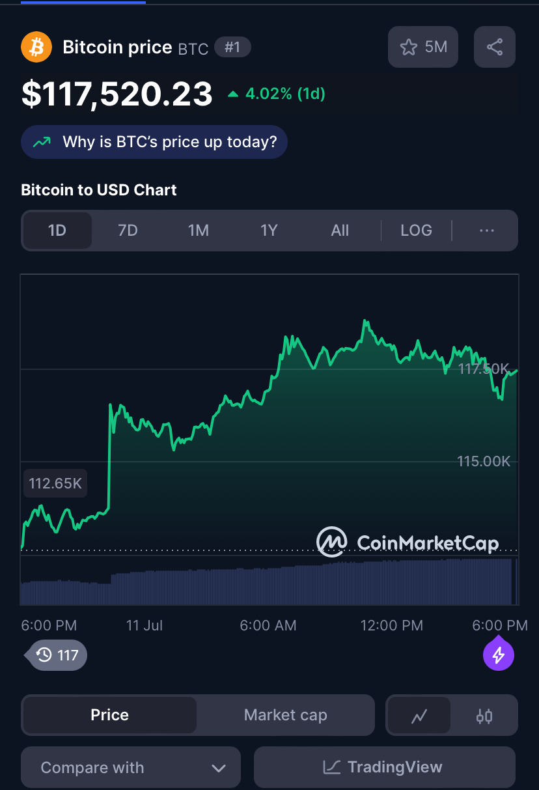Click the #1 rank badge
539x790 pixels.
click(232, 47)
